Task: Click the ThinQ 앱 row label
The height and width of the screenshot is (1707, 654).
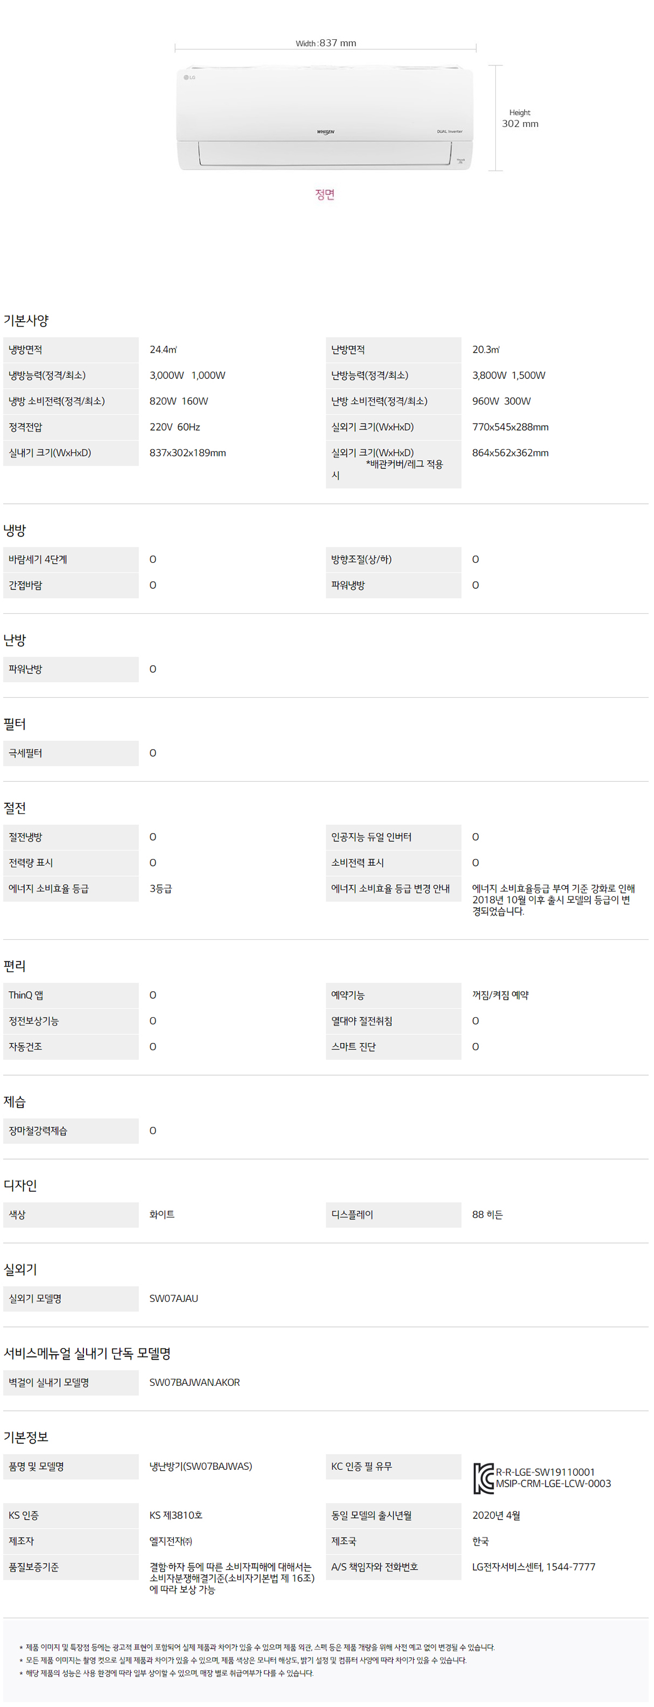Action: point(26,994)
